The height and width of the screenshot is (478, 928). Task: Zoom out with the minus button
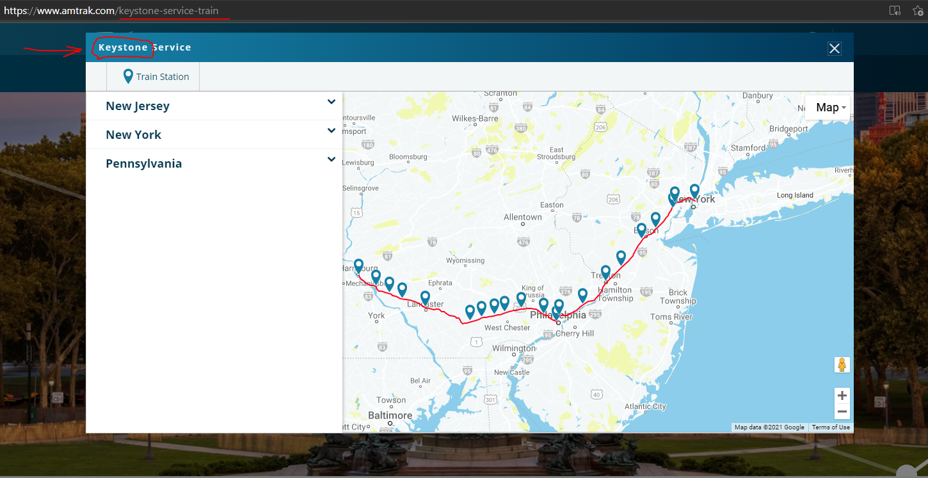[x=842, y=412]
